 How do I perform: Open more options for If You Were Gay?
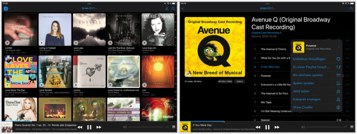[x=347, y=67]
